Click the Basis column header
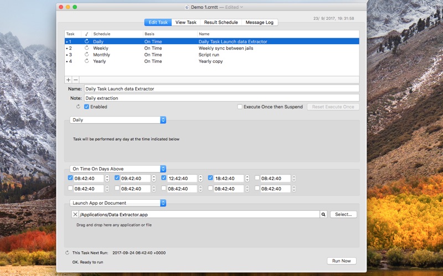Viewport: 443px width, 276px height. click(170, 34)
